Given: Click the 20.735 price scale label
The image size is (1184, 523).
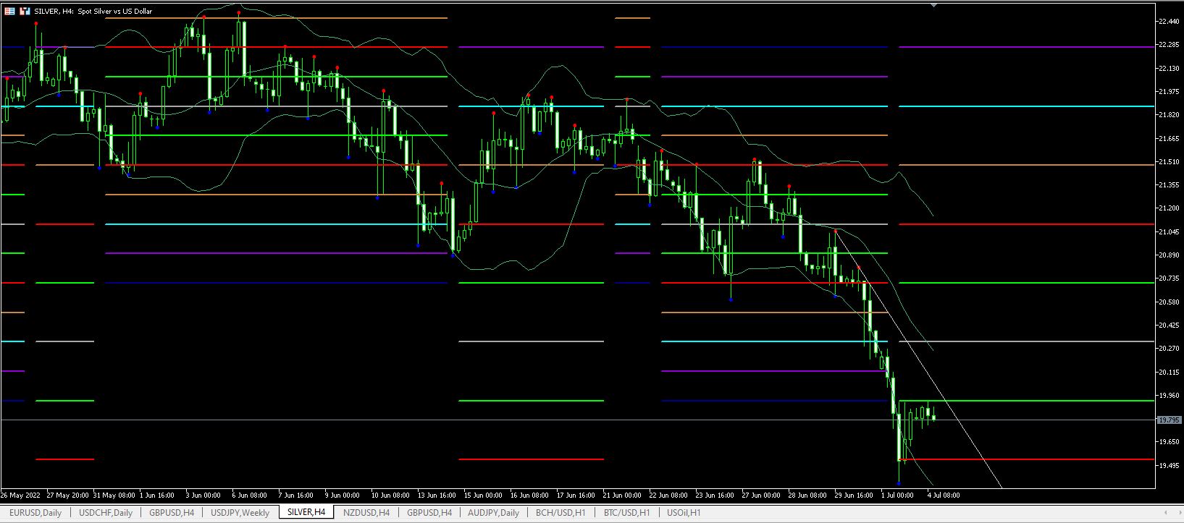Looking at the screenshot, I should coord(1169,278).
